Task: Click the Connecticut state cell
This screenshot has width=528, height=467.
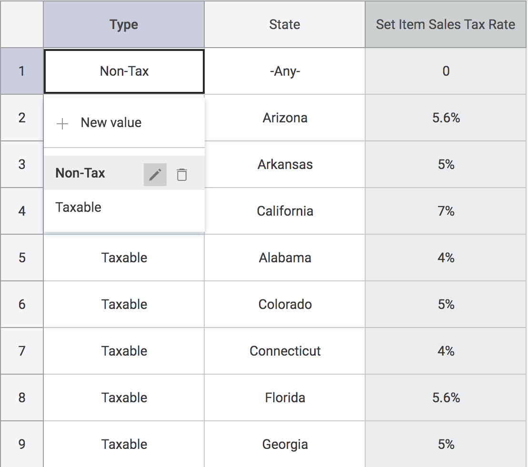Action: coord(285,351)
